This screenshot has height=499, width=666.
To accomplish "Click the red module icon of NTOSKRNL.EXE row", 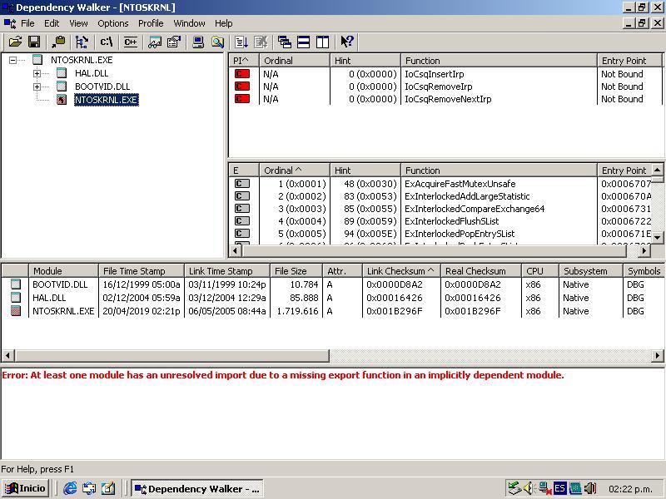I will [x=16, y=311].
